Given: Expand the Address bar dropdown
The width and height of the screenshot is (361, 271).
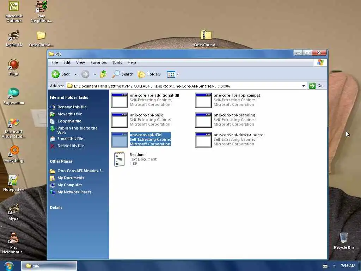Looking at the screenshot, I should tap(304, 86).
